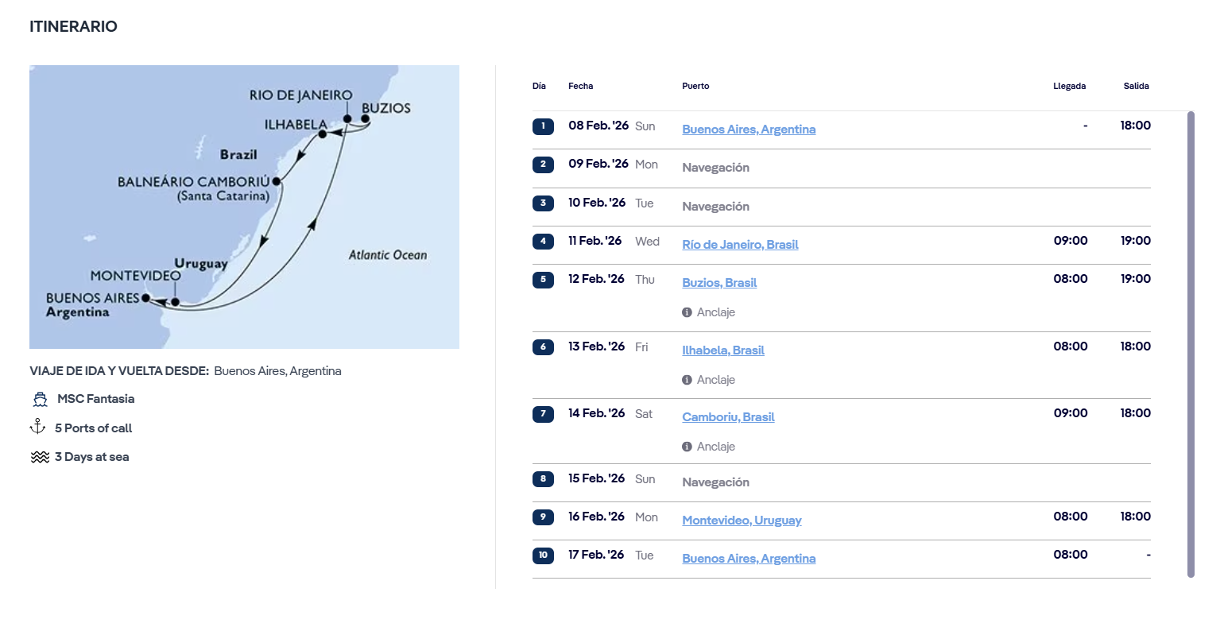This screenshot has height=631, width=1224.
Task: Open the first Buenos Aires, Argentina link
Action: coord(749,130)
